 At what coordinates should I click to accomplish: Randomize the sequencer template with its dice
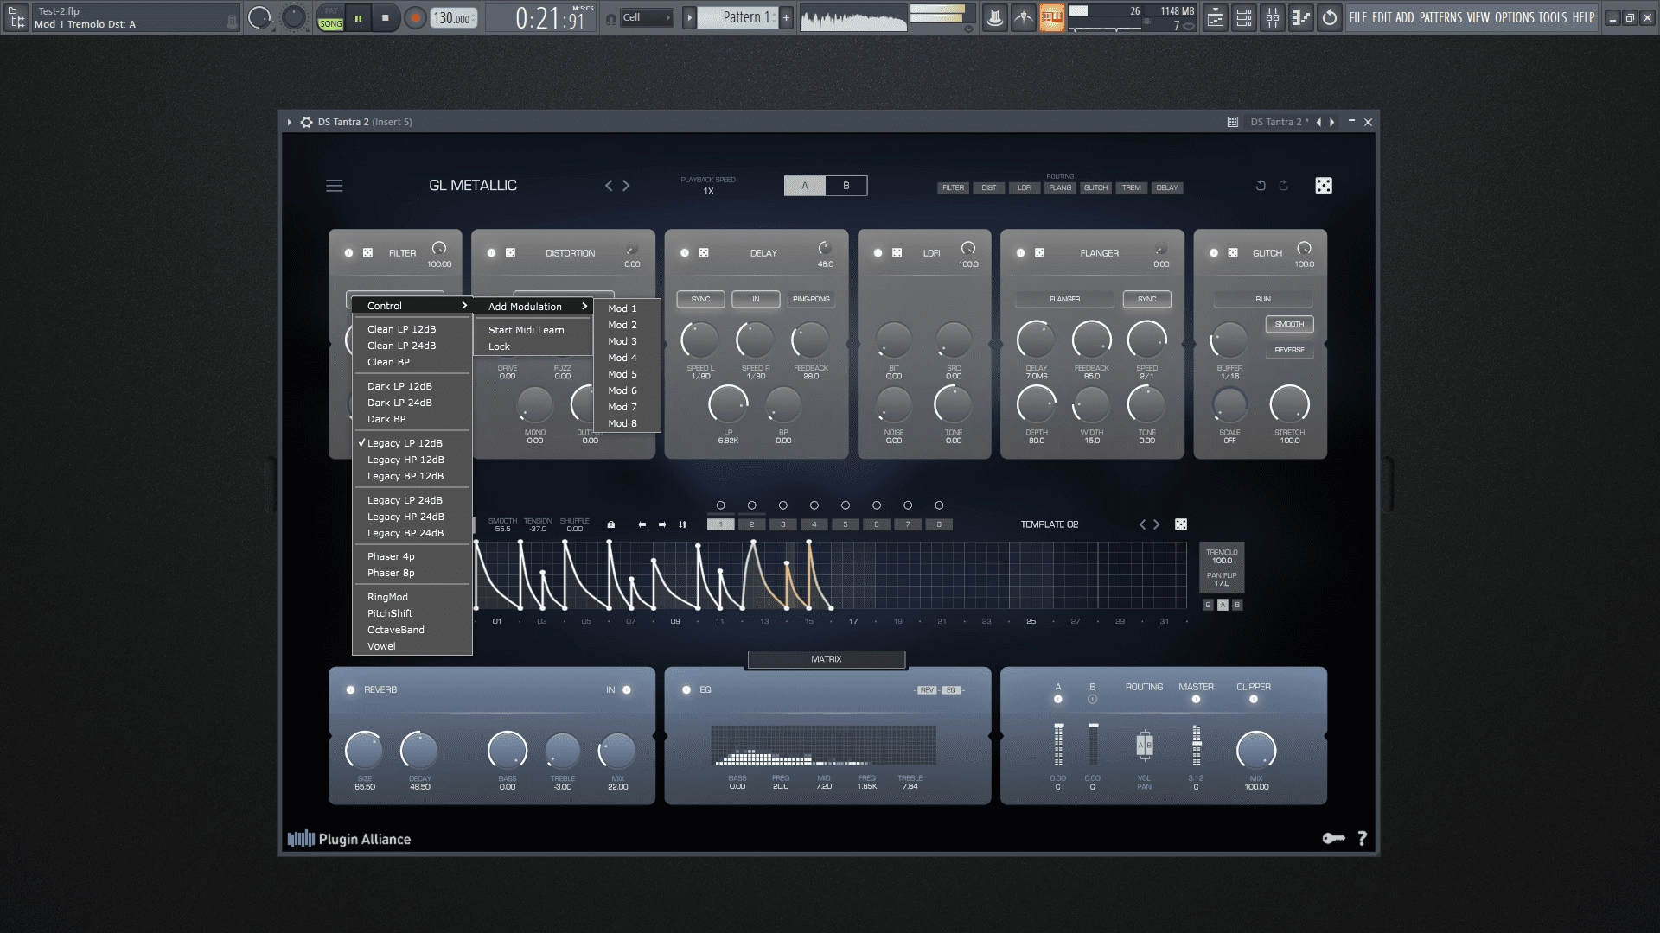1181,524
